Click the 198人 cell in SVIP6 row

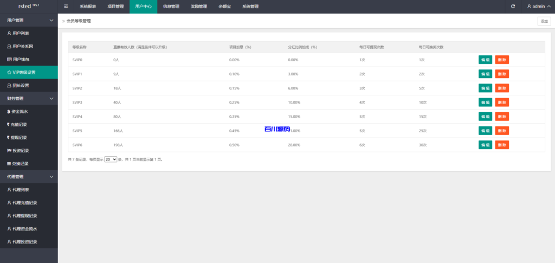pyautogui.click(x=118, y=145)
